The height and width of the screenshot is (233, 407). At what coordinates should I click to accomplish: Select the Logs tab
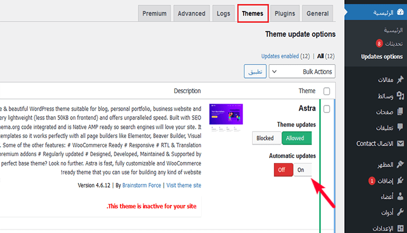pyautogui.click(x=223, y=13)
